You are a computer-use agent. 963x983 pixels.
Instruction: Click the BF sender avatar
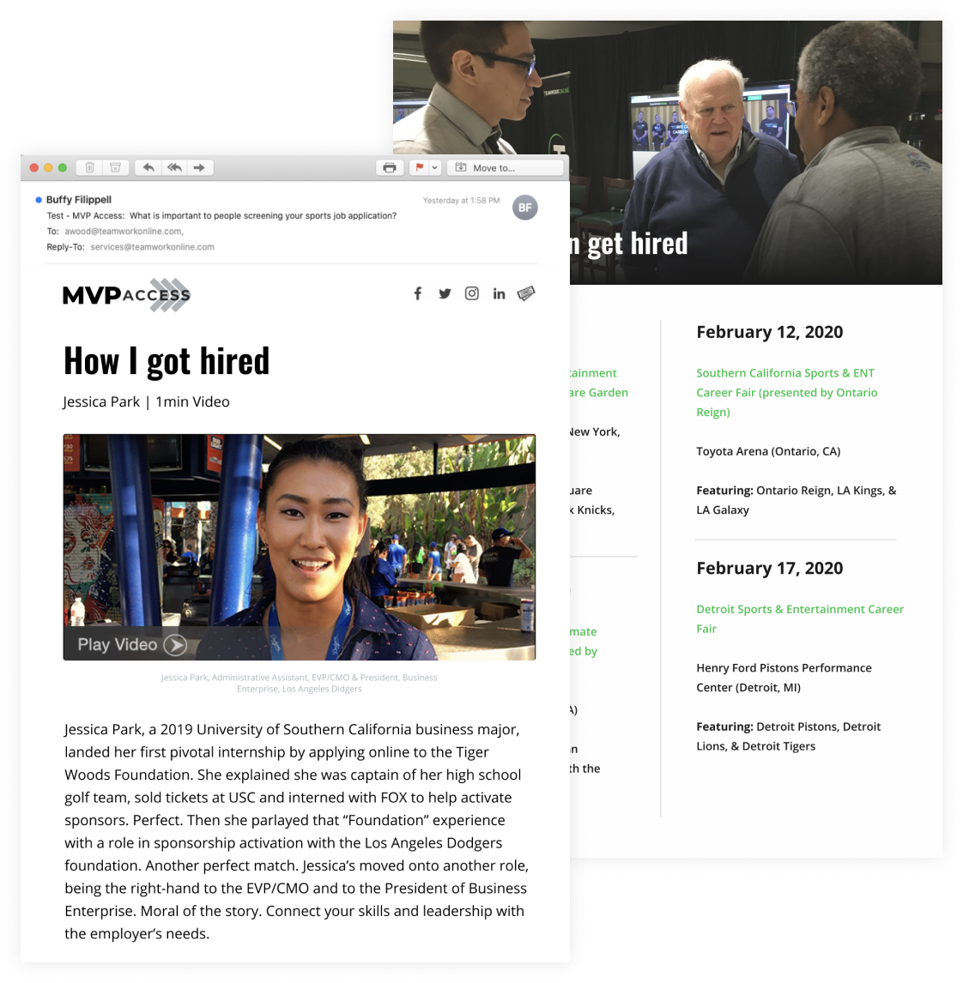tap(525, 208)
